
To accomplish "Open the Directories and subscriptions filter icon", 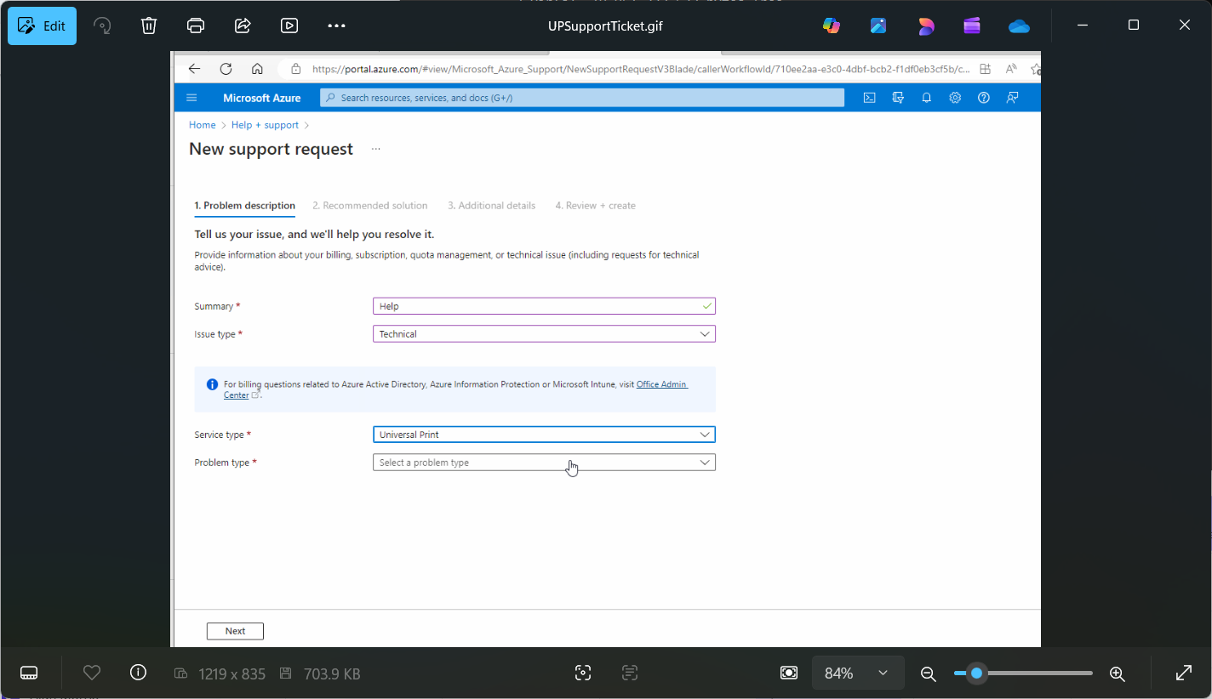I will [898, 98].
